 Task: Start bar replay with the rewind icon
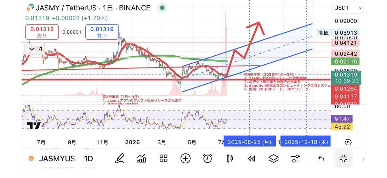pos(251,159)
